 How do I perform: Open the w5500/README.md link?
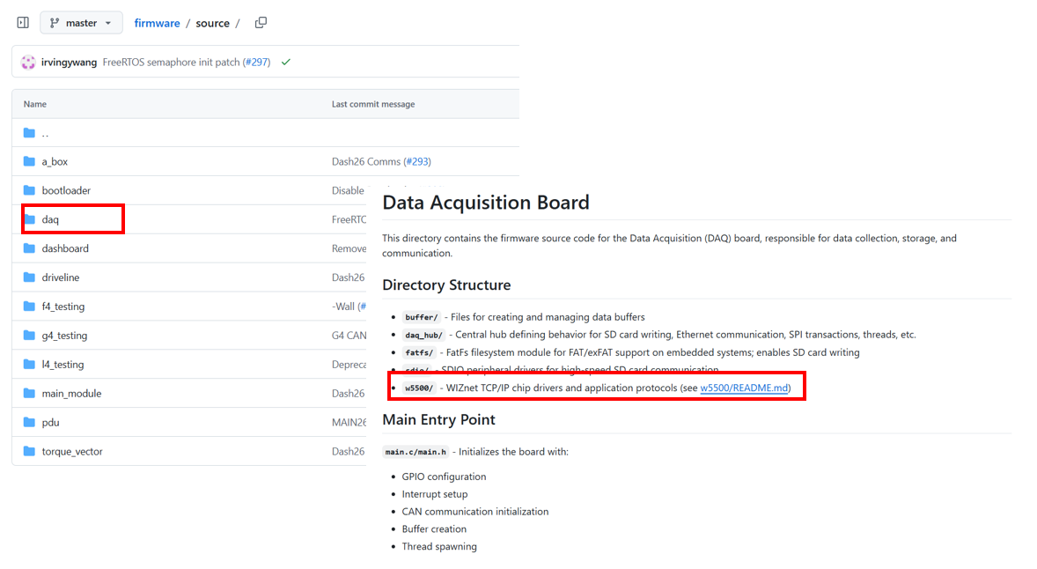pos(743,388)
